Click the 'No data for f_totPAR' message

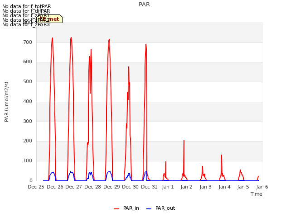coord(27,6)
